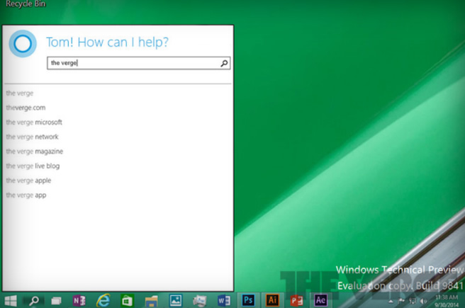Click the magnifier icon in search box
The width and height of the screenshot is (465, 308).
(x=224, y=63)
